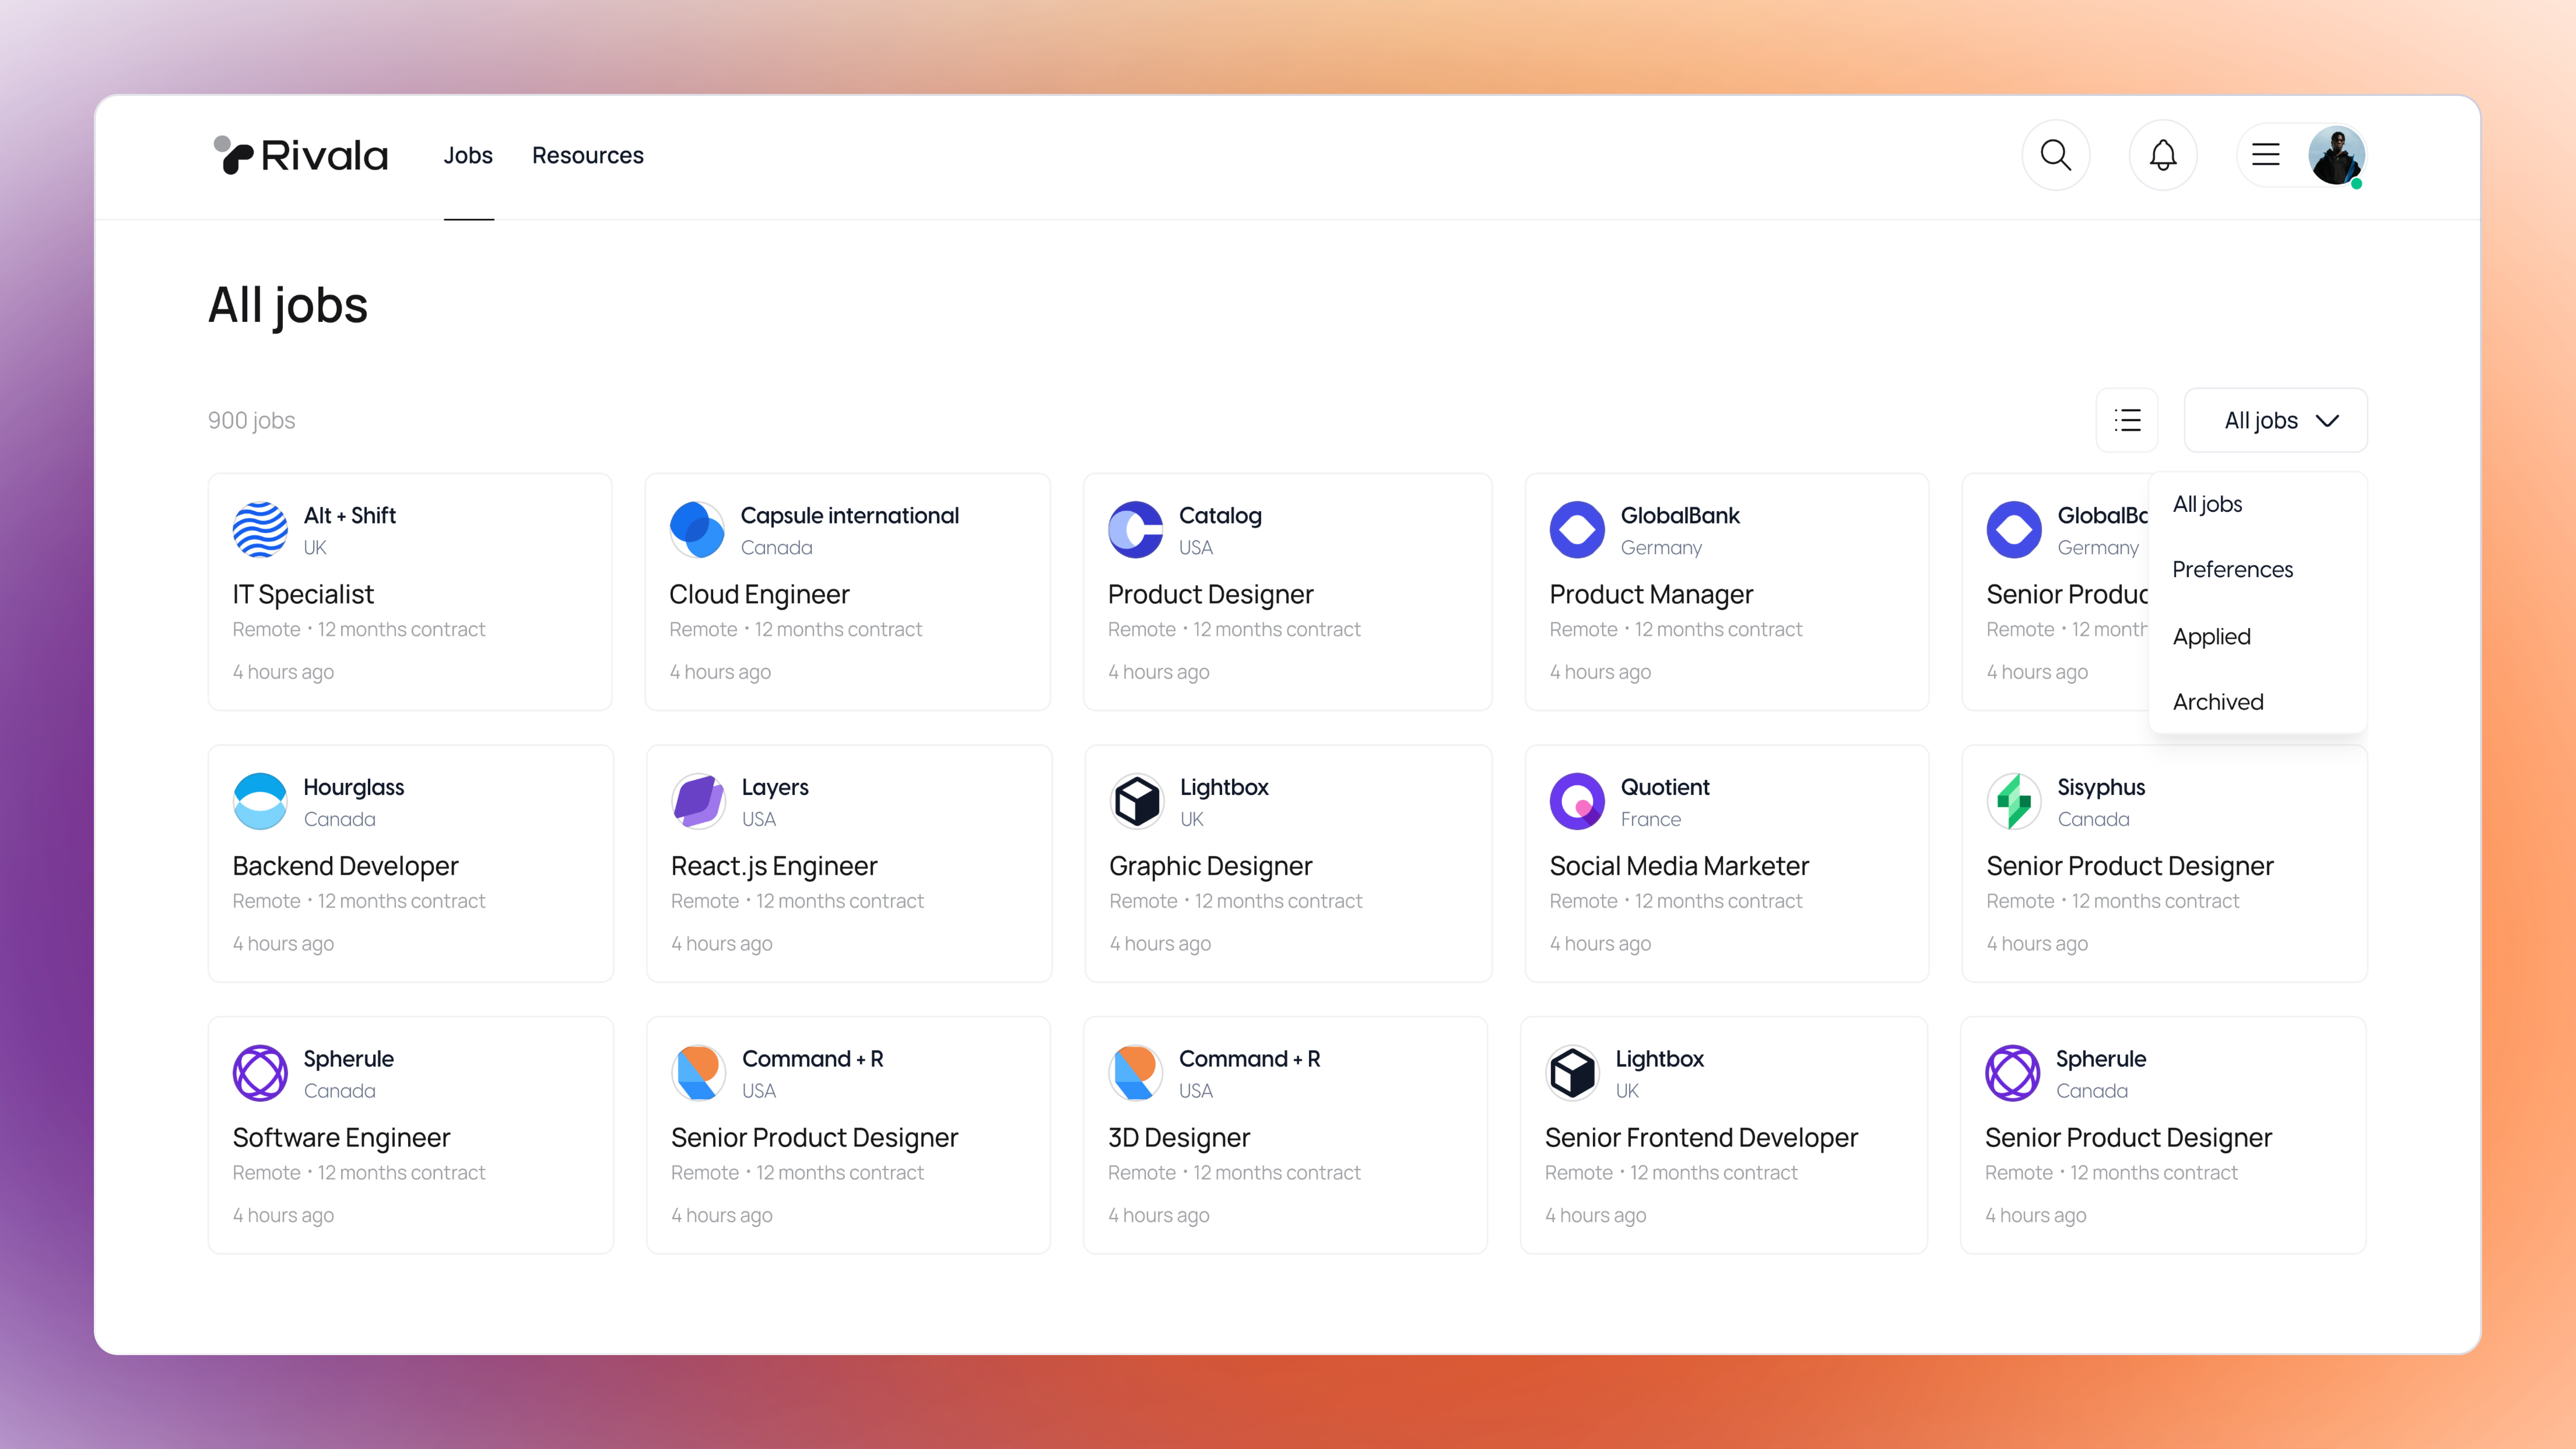Click Lightbox logo on Senior Frontend Developer card
The height and width of the screenshot is (1449, 2576).
1573,1073
